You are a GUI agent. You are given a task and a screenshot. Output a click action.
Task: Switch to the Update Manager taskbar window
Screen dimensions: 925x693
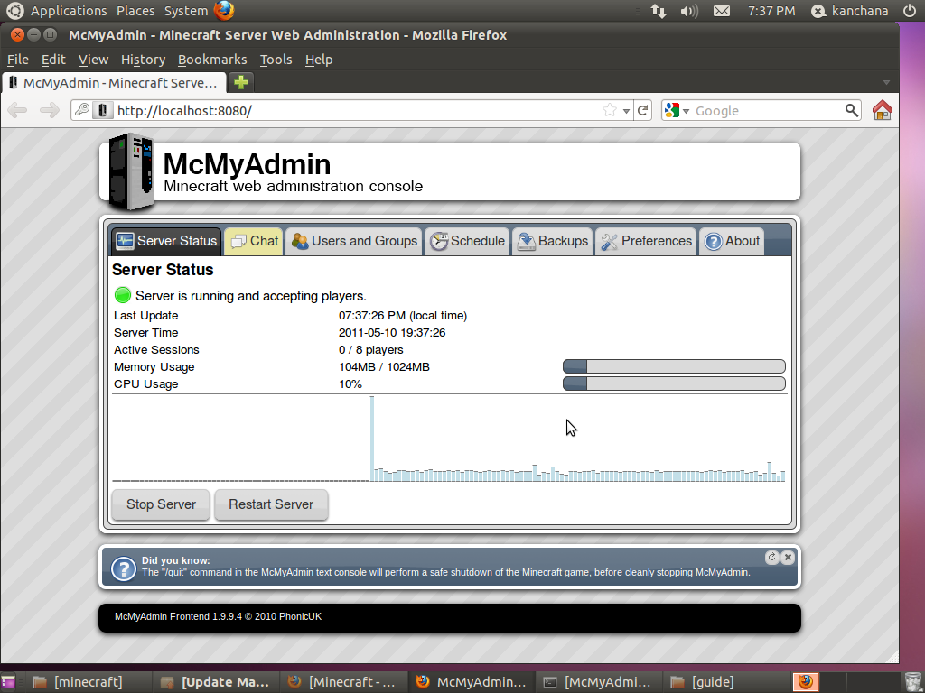pos(215,682)
